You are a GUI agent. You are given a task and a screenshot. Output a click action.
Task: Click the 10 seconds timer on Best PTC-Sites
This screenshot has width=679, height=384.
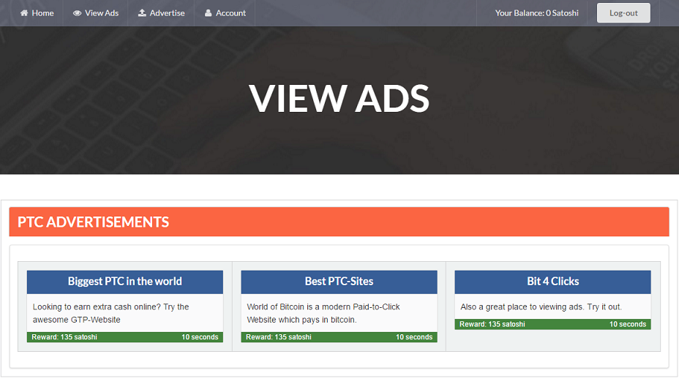(x=413, y=337)
